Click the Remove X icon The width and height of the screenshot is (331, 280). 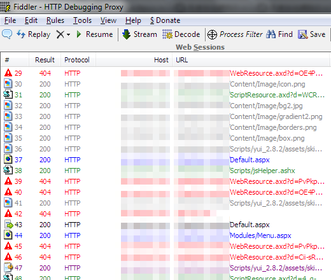60,34
